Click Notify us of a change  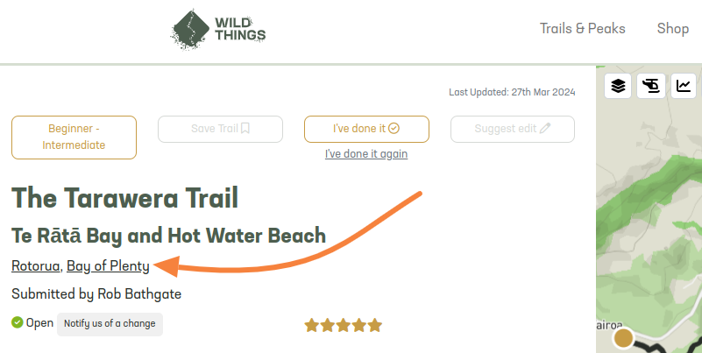click(110, 324)
